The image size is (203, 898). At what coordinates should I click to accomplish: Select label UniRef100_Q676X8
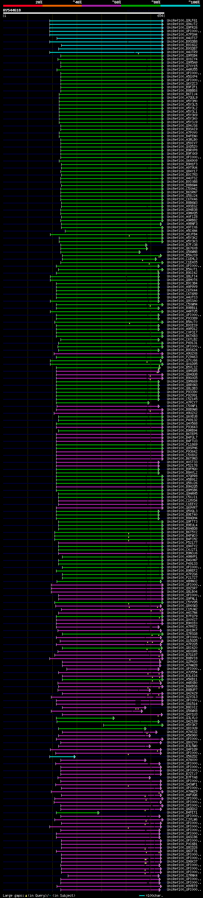click(x=182, y=248)
